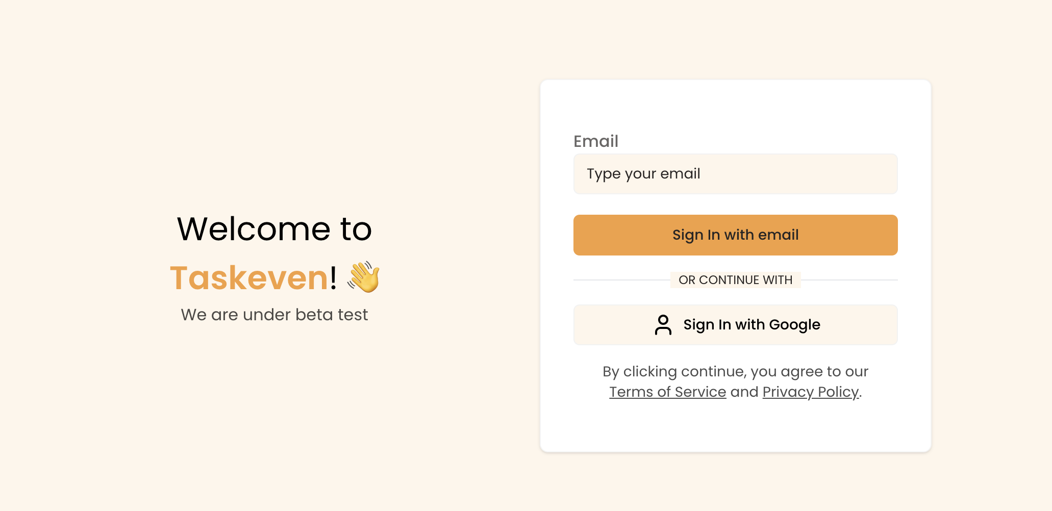This screenshot has width=1052, height=511.
Task: Click the orange Taskeven brand name
Action: point(249,278)
